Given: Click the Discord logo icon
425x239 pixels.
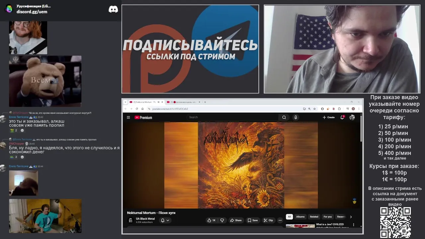Looking at the screenshot, I should [x=113, y=9].
